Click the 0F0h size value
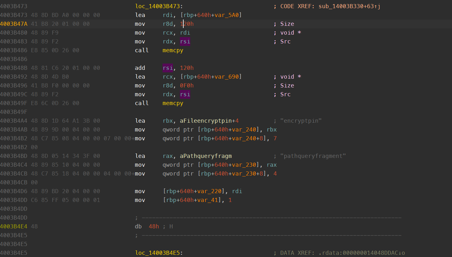 point(187,86)
